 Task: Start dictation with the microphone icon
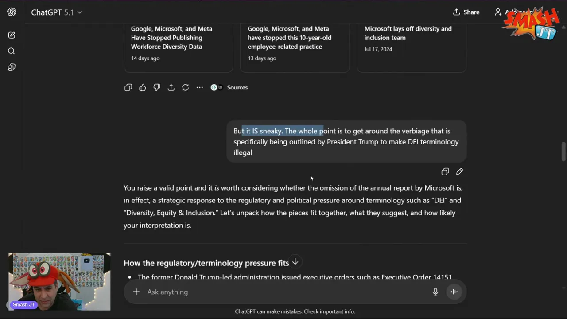(x=435, y=292)
